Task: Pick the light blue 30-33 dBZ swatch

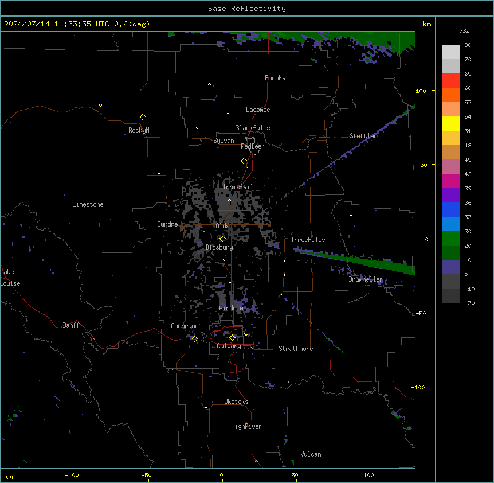Action: pos(450,224)
